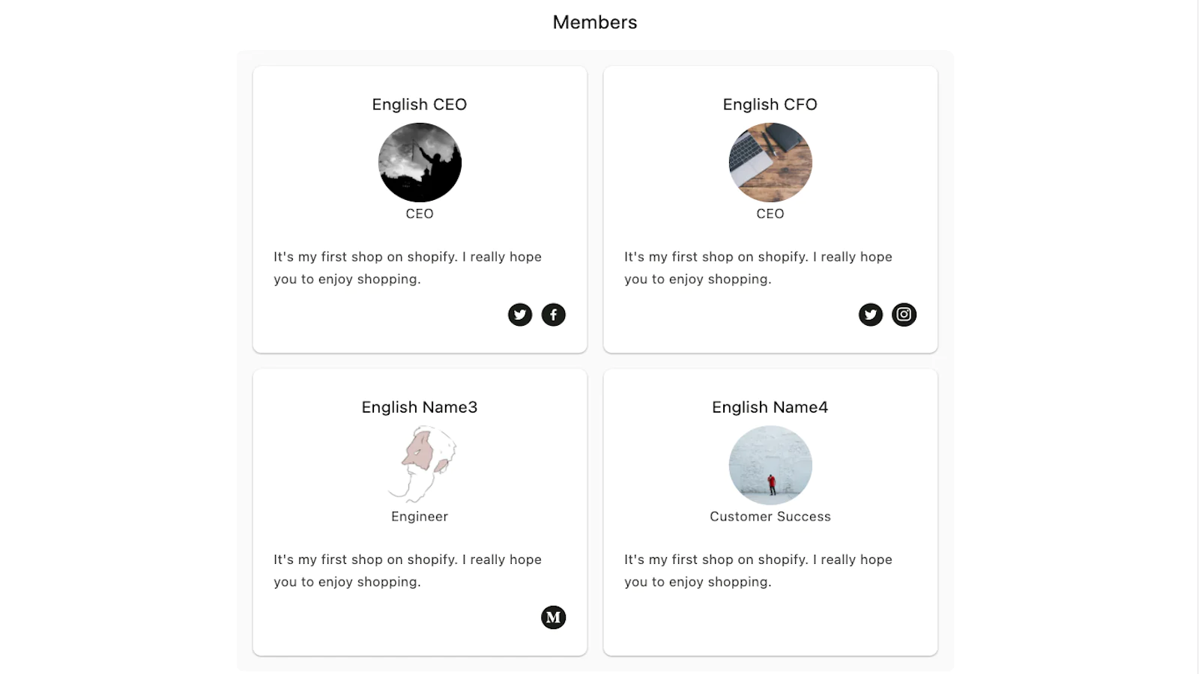Open the Medium icon for English Name3
1199x674 pixels.
[x=554, y=617]
